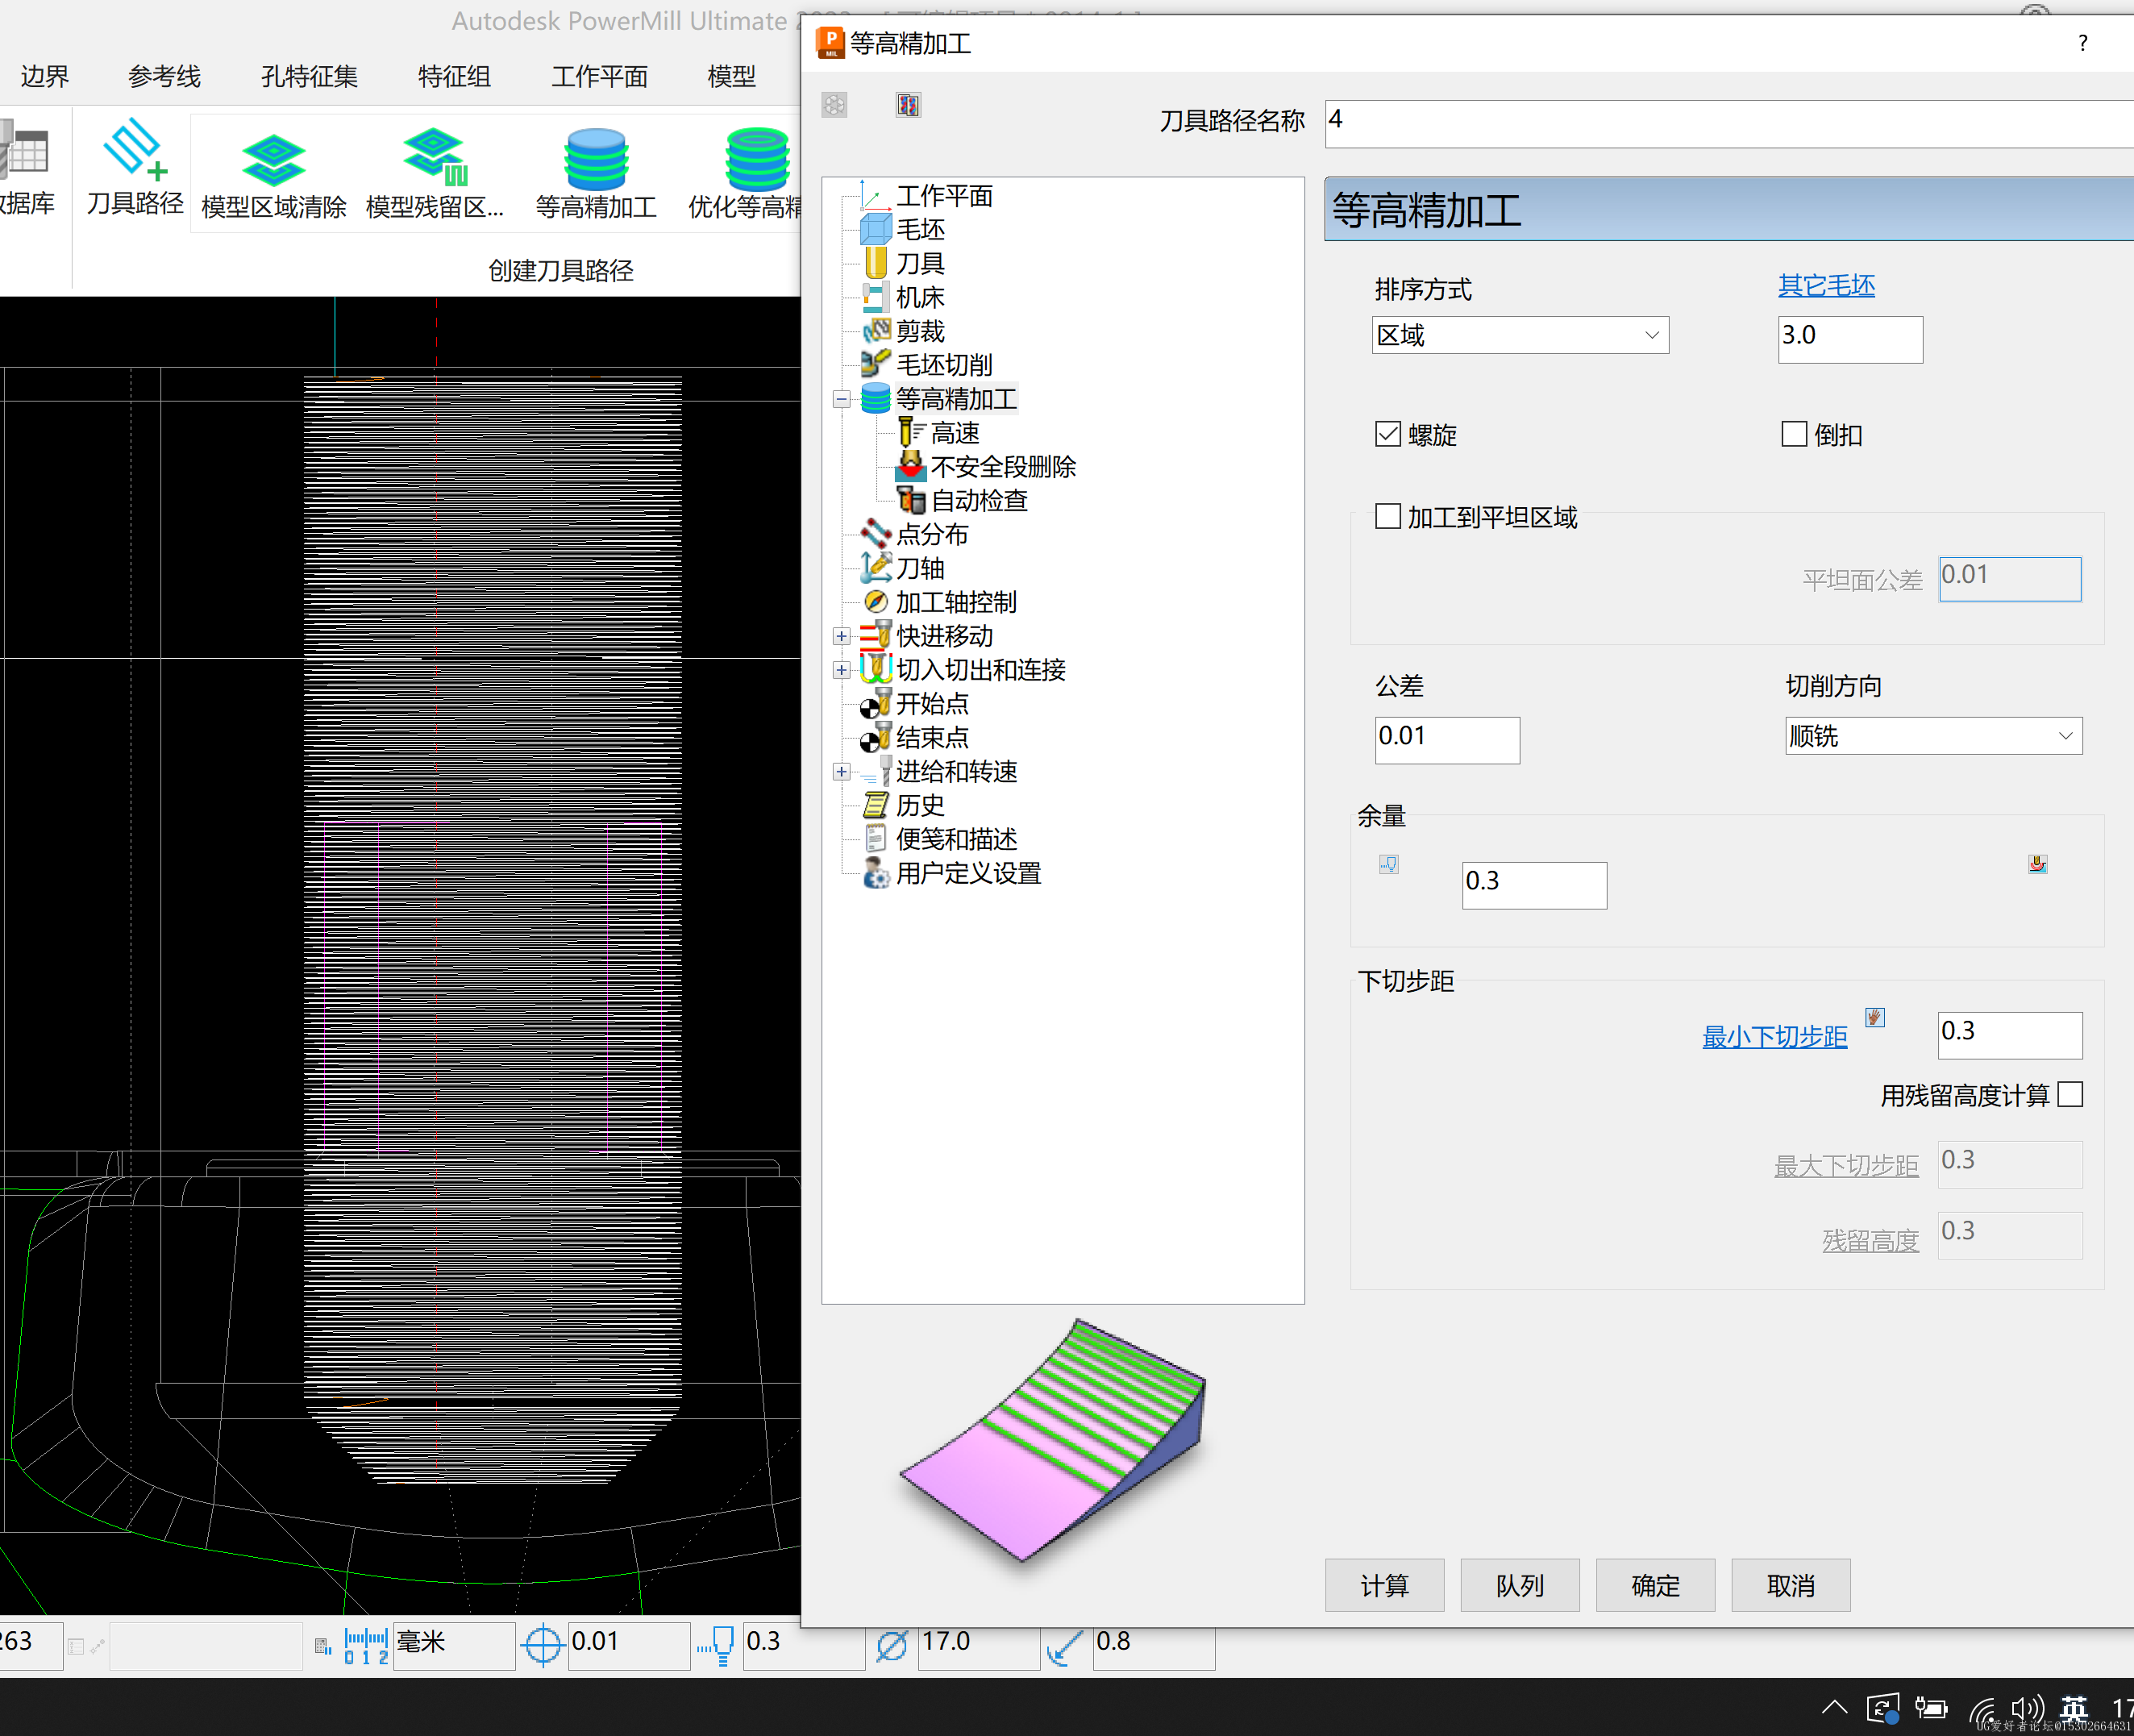Show hidden icons in system tray
The width and height of the screenshot is (2134, 1736).
point(1834,1707)
